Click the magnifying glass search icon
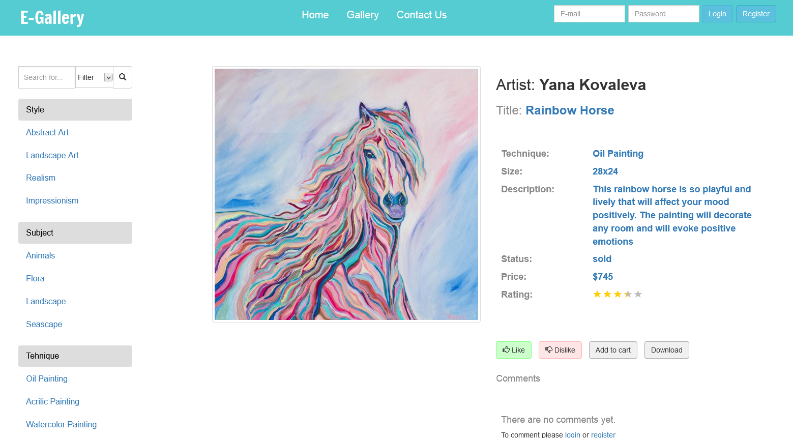 click(x=123, y=77)
